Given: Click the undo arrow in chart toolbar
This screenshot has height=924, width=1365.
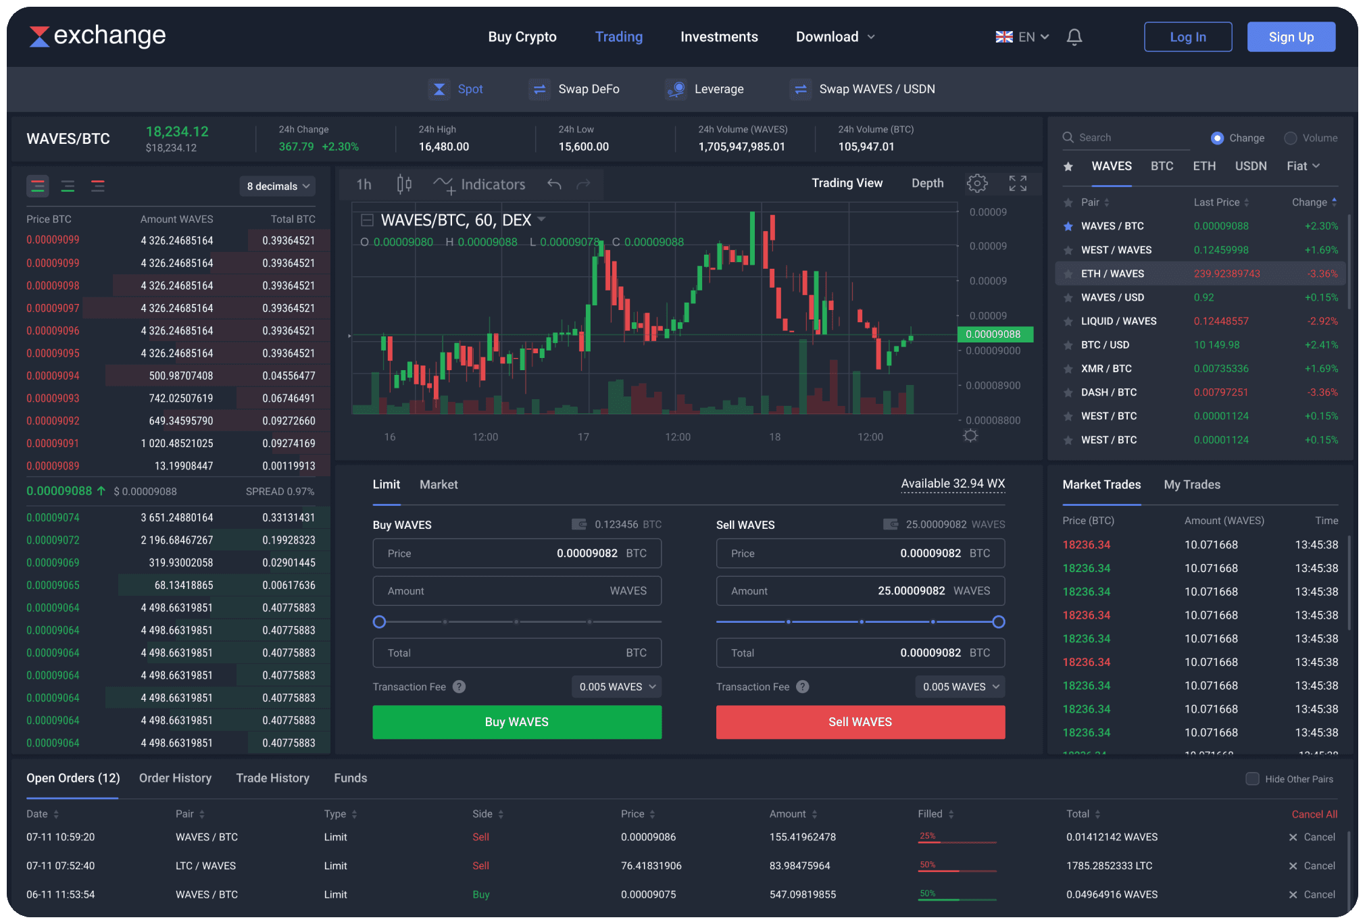Looking at the screenshot, I should [x=554, y=184].
